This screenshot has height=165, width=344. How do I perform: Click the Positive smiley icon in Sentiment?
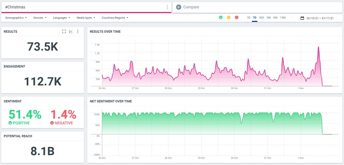(x=10, y=123)
